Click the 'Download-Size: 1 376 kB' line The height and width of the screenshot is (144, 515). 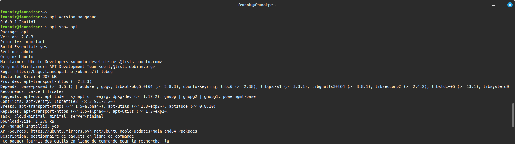[27, 121]
